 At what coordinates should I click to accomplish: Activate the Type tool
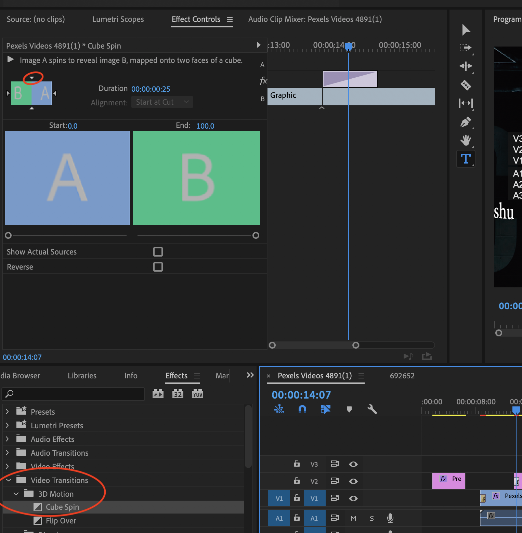(466, 159)
